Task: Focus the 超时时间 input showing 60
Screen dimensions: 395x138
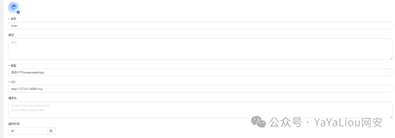Action: coord(28,131)
